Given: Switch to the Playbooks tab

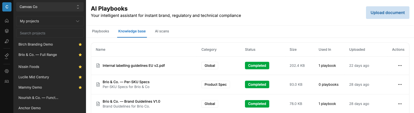Looking at the screenshot, I should [x=100, y=31].
